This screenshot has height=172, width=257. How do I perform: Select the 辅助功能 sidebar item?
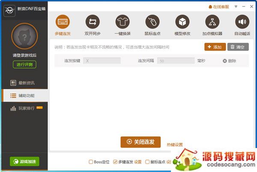(24, 95)
